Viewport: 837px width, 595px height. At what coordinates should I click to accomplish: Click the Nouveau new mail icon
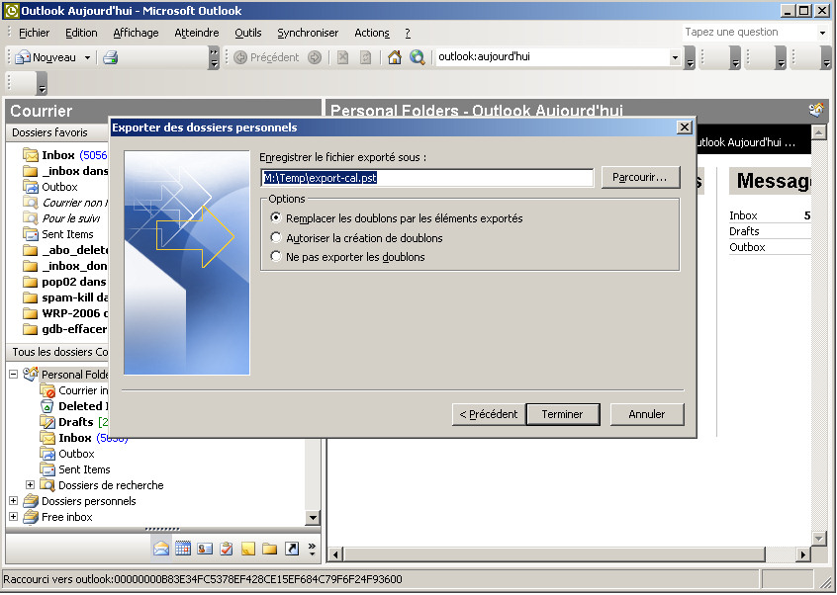tap(23, 57)
